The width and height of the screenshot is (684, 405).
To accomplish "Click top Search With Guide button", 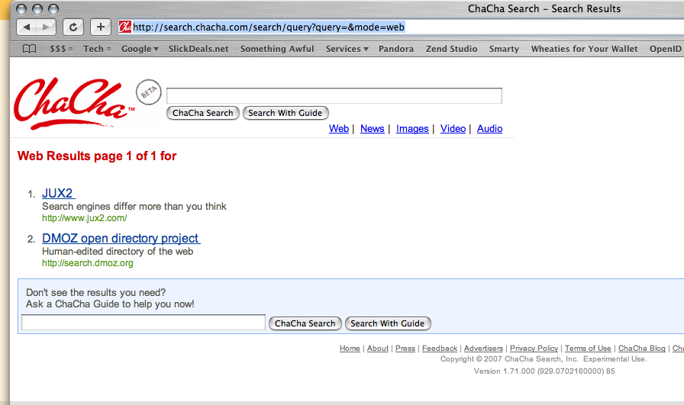I will (x=286, y=113).
